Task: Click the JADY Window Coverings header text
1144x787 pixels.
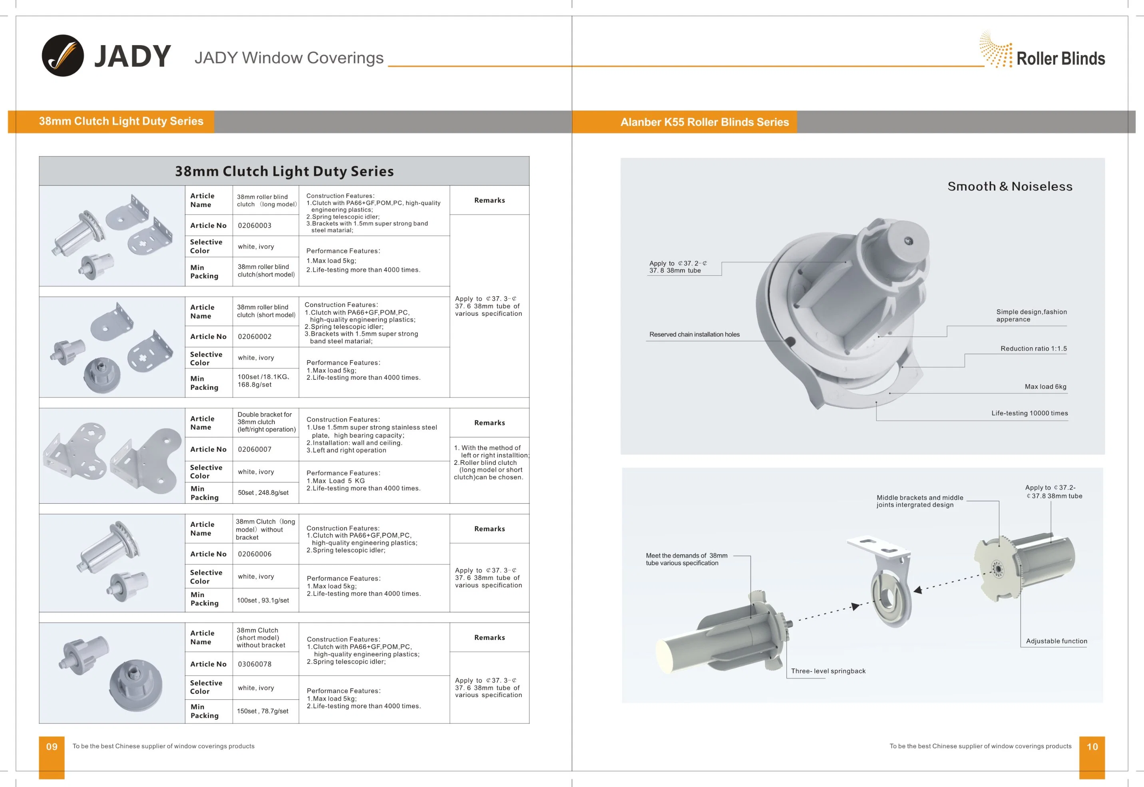Action: (x=289, y=58)
